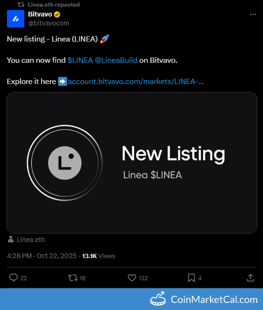Open the $LINEA cashtag link

click(x=80, y=60)
